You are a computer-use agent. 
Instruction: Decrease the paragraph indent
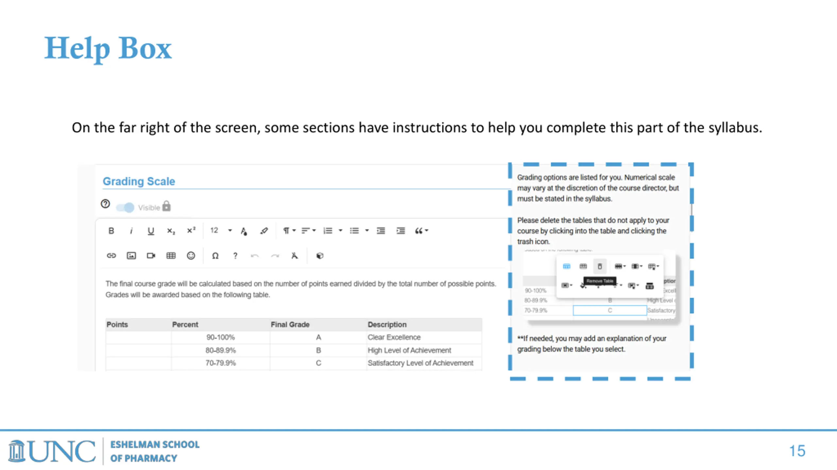coord(381,231)
